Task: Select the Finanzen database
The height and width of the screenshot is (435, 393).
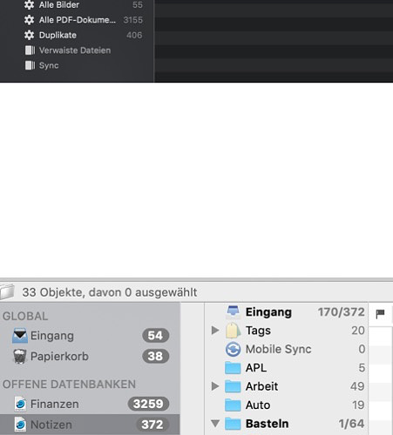Action: pyautogui.click(x=90, y=404)
